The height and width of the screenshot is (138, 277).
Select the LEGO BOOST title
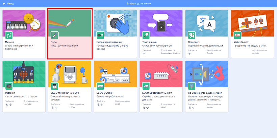tap(104, 93)
